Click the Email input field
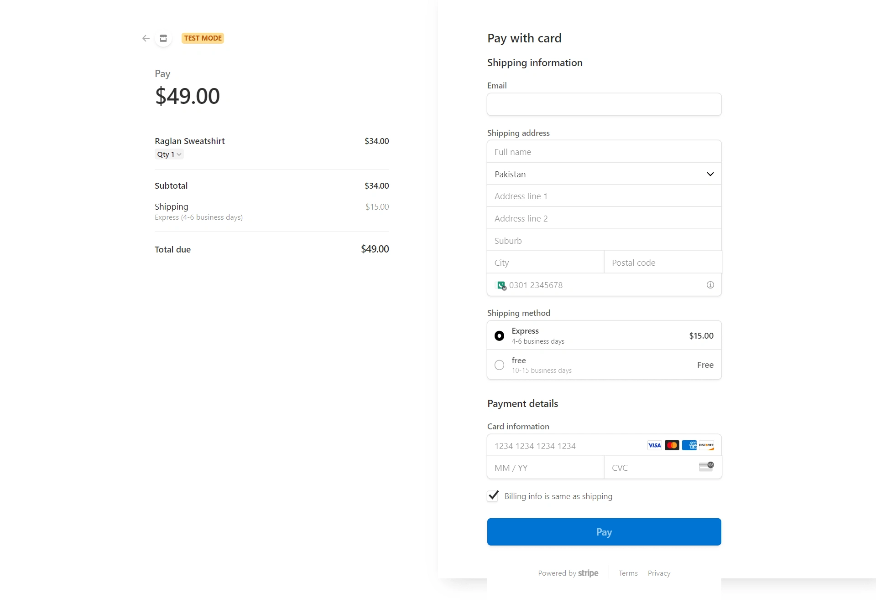The width and height of the screenshot is (876, 608). point(604,105)
